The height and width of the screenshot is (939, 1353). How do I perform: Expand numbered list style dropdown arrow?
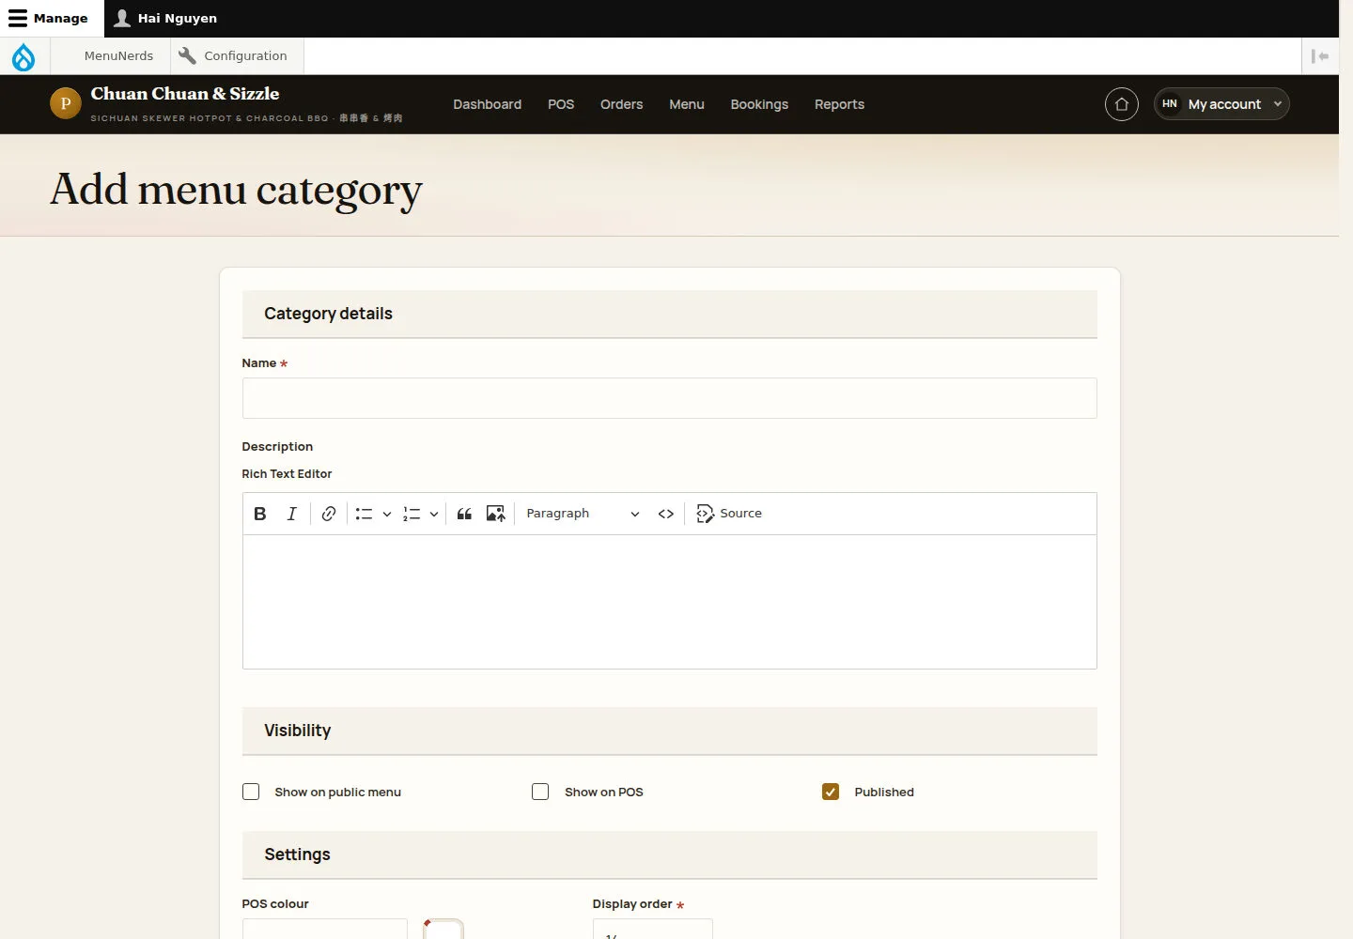coord(434,514)
